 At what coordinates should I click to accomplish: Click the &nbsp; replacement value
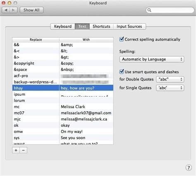tap(67, 69)
